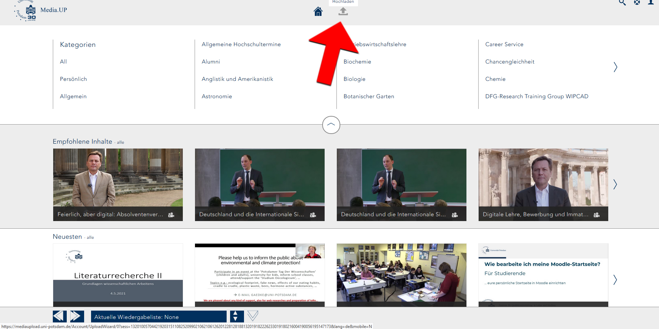Select the Biochemie category
Screen dimensions: 659x329
click(357, 62)
